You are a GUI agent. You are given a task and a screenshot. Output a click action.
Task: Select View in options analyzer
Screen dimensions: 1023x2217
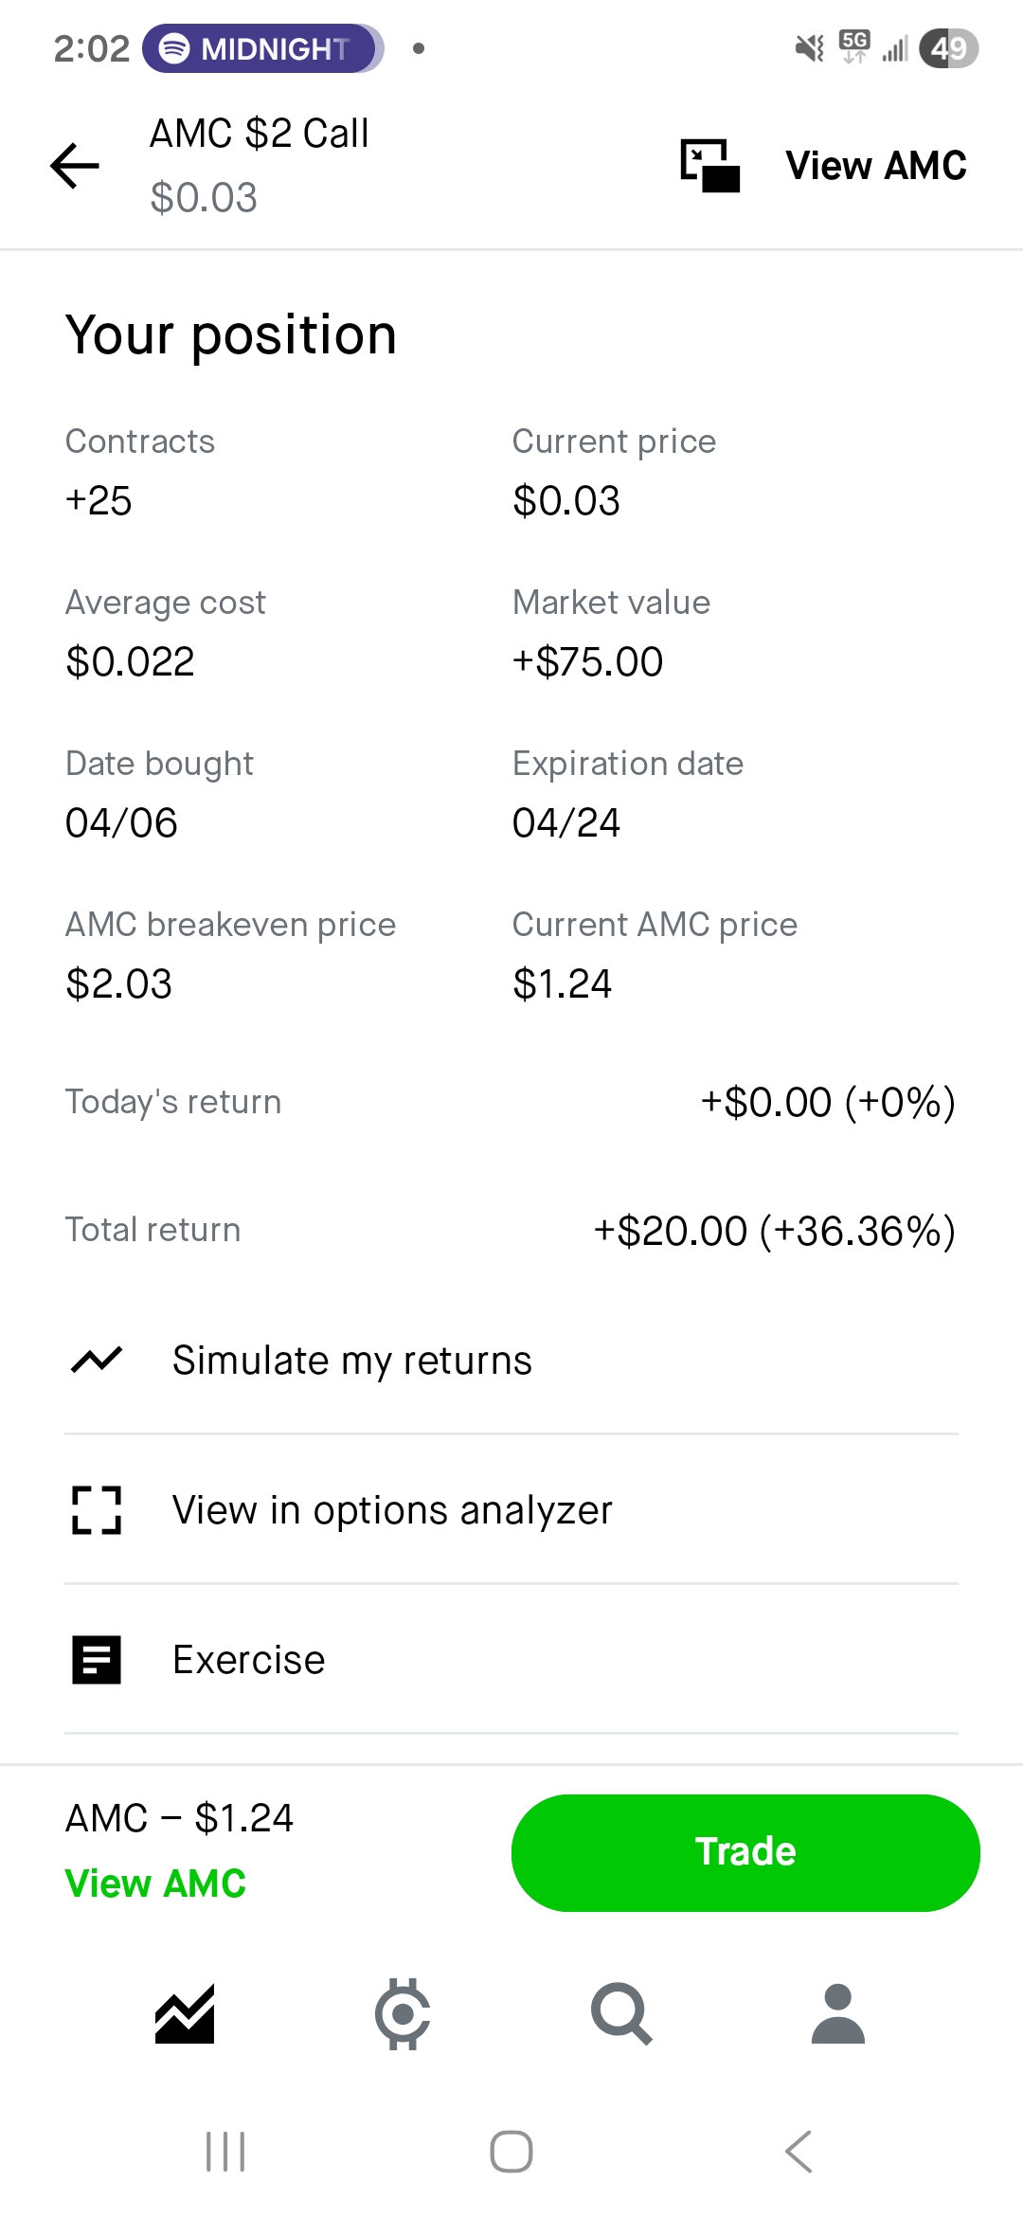[x=392, y=1510]
